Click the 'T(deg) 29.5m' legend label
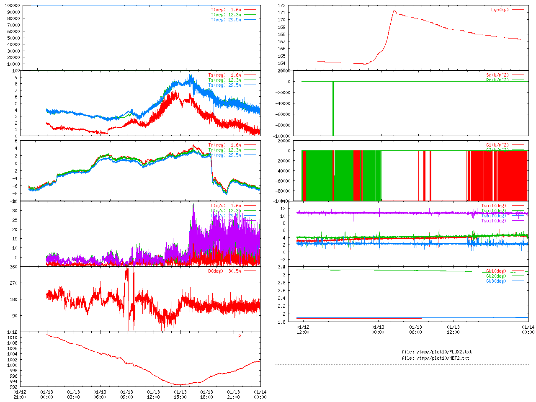The height and width of the screenshot is (402, 536). click(226, 20)
